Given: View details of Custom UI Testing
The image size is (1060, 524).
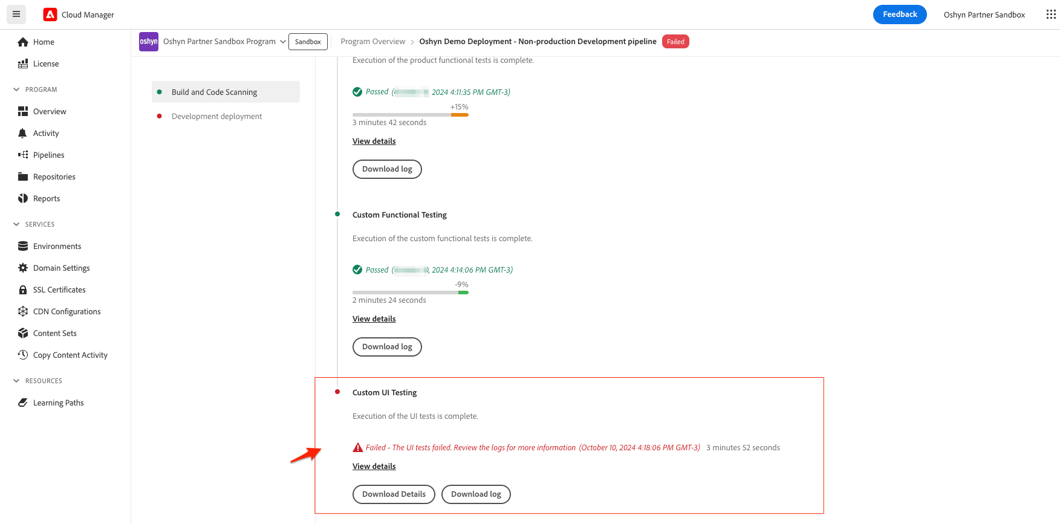Looking at the screenshot, I should point(374,467).
